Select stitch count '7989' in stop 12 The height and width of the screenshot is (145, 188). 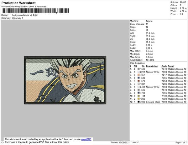[143, 102]
